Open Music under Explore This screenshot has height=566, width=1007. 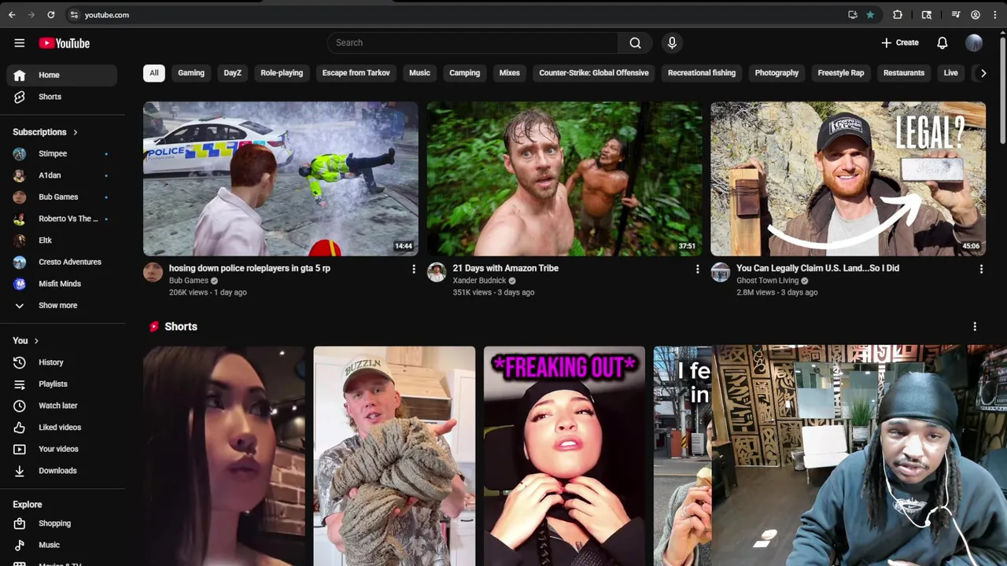pyautogui.click(x=62, y=545)
